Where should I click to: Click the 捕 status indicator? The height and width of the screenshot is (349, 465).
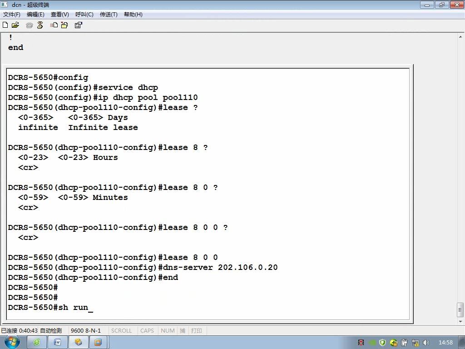(x=183, y=330)
